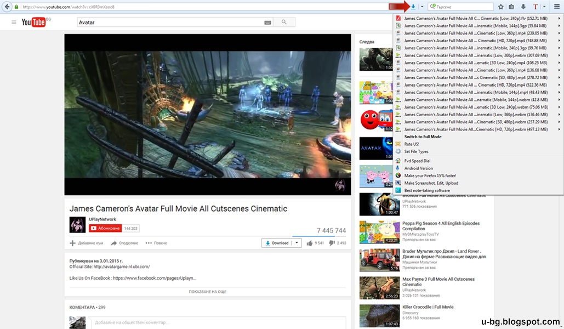Open the bookmarks list clipboard icon
Screen dimensions: 564x329
[511, 7]
